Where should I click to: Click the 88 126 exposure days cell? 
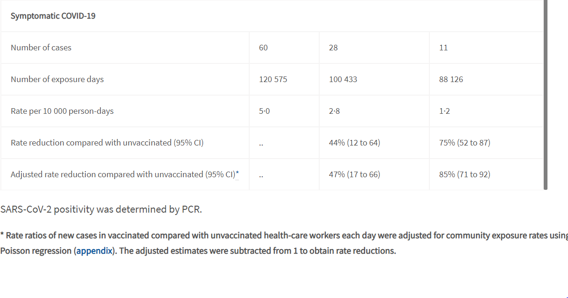pos(486,79)
